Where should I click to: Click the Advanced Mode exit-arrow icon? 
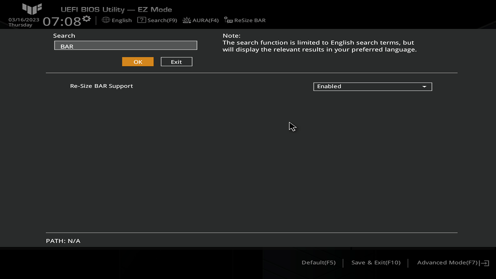pyautogui.click(x=485, y=263)
